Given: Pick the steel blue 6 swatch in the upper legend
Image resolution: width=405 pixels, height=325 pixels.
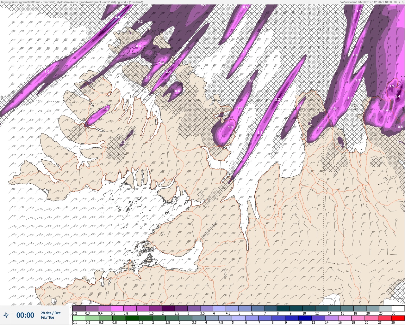Looking at the screenshot, I should [258, 308].
